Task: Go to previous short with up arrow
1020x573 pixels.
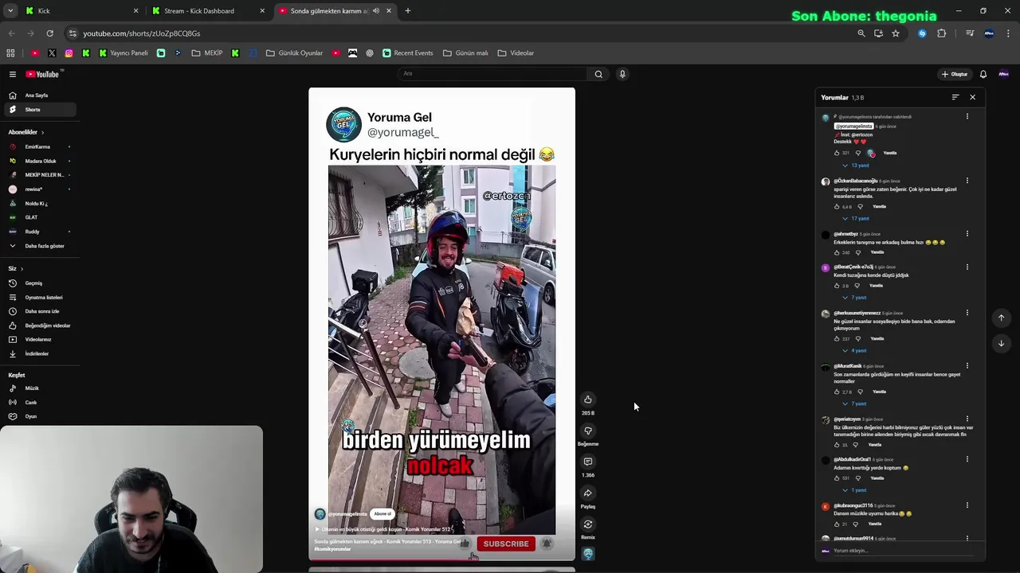Action: (x=1001, y=318)
